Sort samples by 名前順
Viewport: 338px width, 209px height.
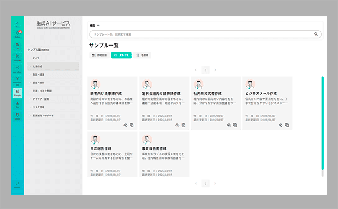(x=142, y=55)
